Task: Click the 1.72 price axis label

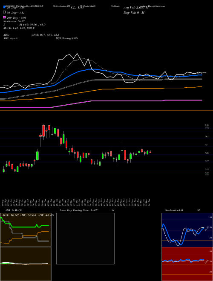Action: point(206,129)
